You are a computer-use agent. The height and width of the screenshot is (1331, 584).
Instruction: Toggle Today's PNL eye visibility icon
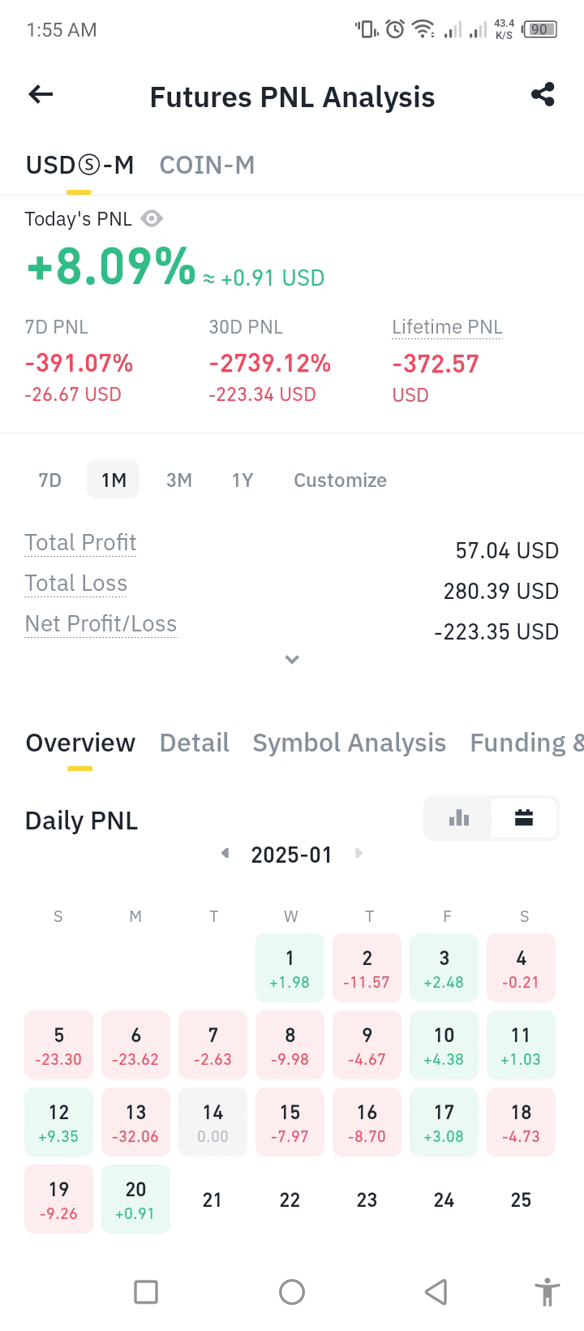pyautogui.click(x=152, y=218)
